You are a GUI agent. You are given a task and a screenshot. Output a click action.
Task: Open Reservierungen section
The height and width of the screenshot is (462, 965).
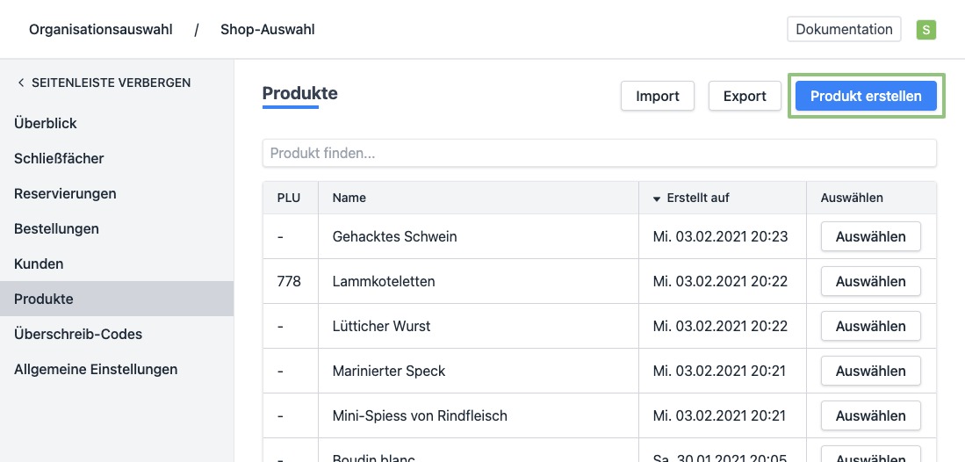(65, 193)
